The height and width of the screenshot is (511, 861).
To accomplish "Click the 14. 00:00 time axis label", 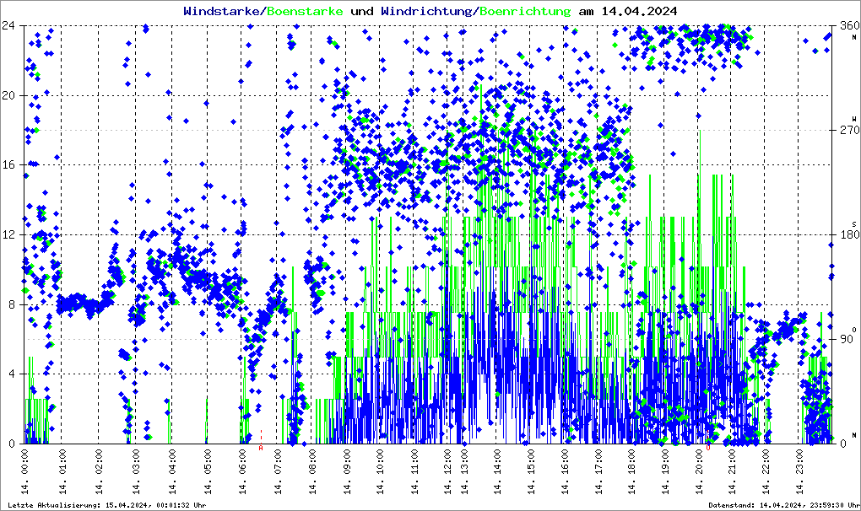I will click(24, 471).
